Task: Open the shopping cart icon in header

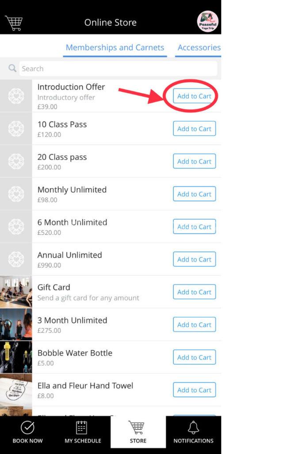Action: [13, 23]
